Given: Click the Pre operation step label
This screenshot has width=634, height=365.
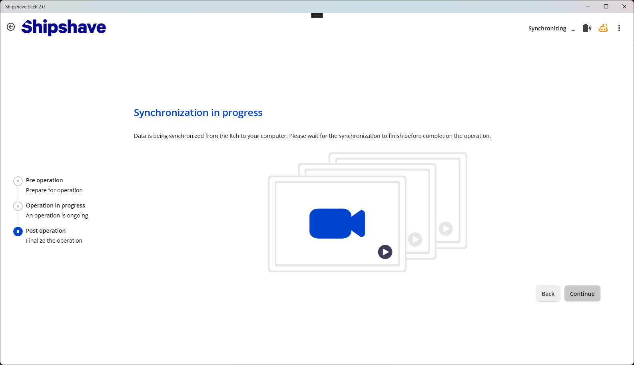Looking at the screenshot, I should point(44,180).
